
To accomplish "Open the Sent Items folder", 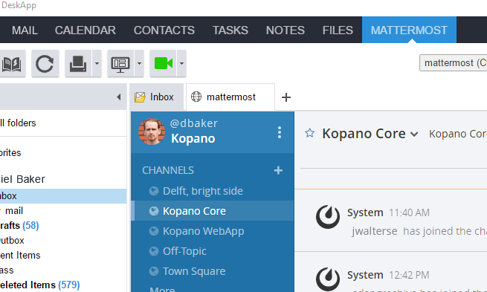I will point(20,256).
